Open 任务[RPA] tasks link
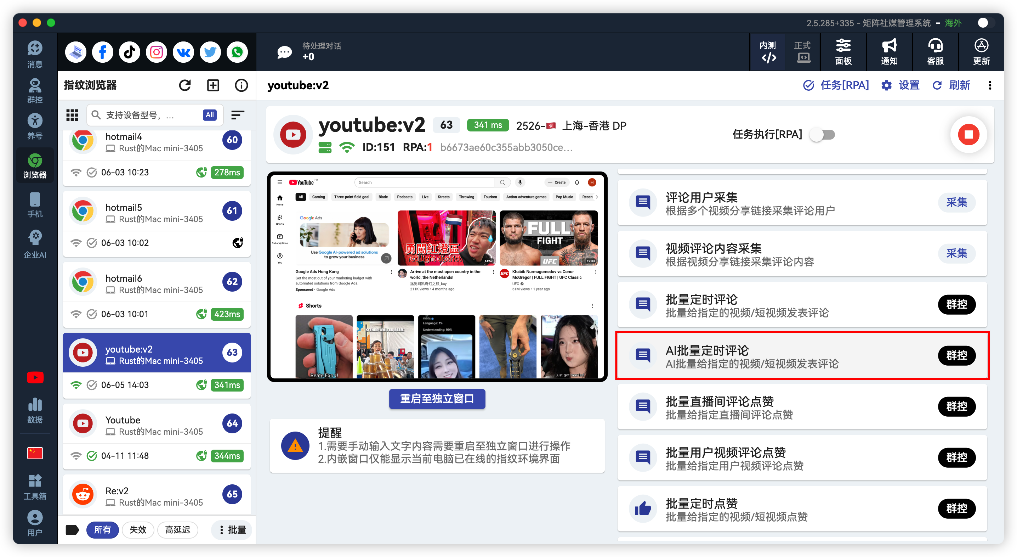 (836, 85)
